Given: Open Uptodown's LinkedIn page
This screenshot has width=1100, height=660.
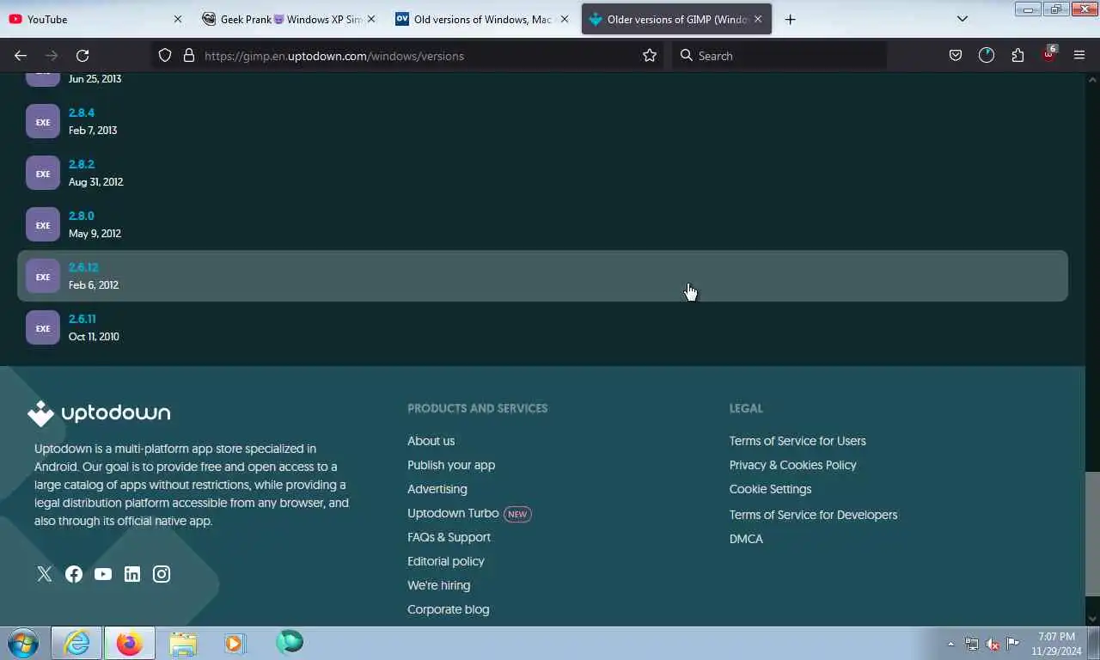Looking at the screenshot, I should (x=132, y=574).
